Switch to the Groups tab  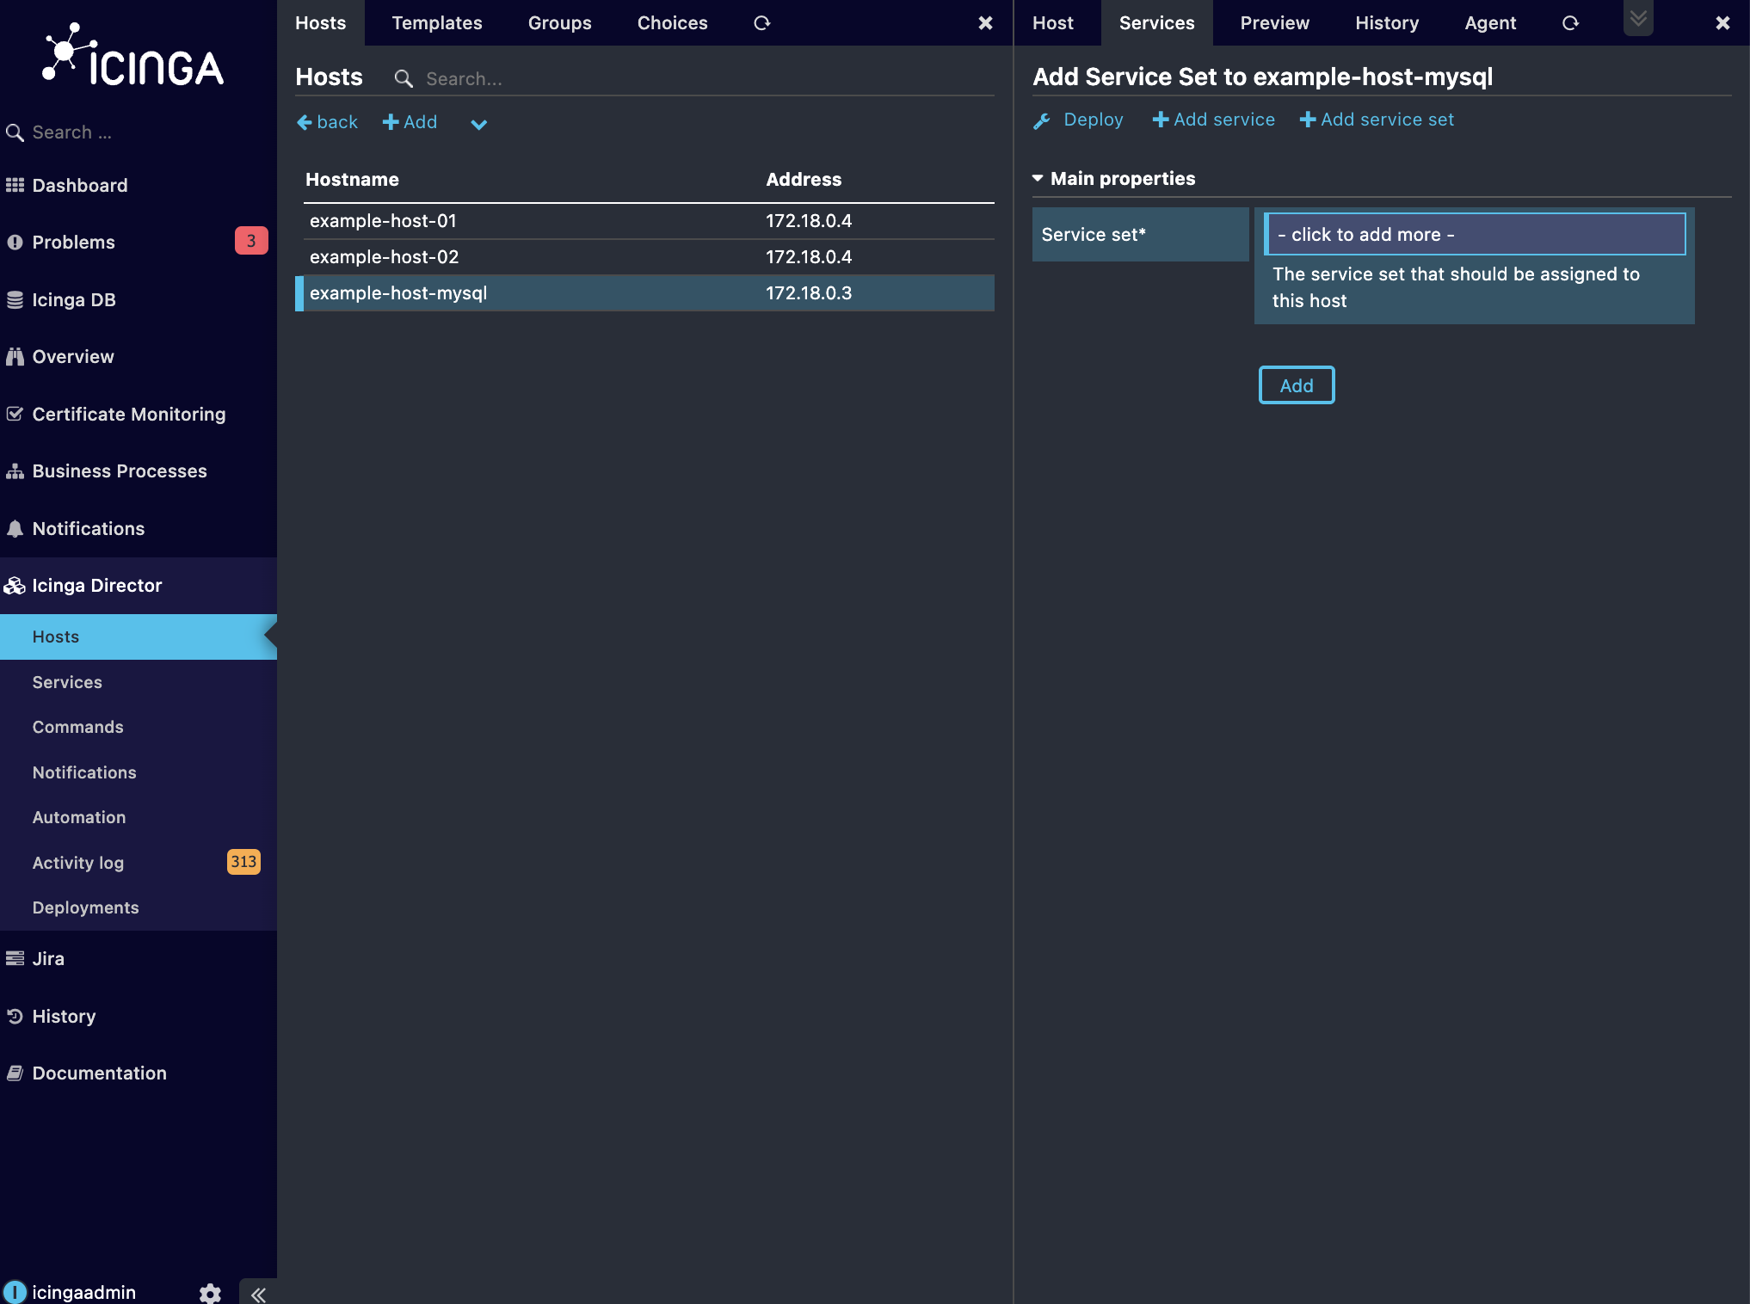point(559,22)
